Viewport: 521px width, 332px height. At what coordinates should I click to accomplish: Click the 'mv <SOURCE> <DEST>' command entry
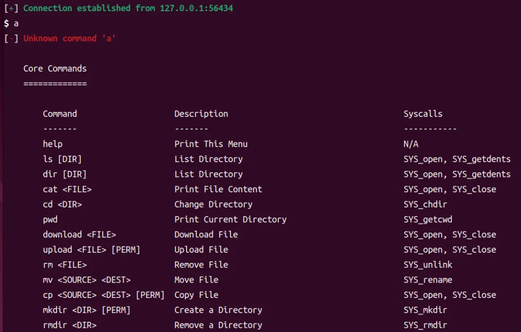(x=86, y=280)
